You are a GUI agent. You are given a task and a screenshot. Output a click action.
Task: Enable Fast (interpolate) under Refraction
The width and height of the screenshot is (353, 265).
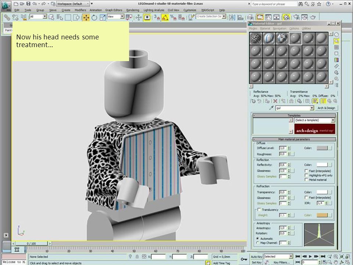tap(306, 197)
